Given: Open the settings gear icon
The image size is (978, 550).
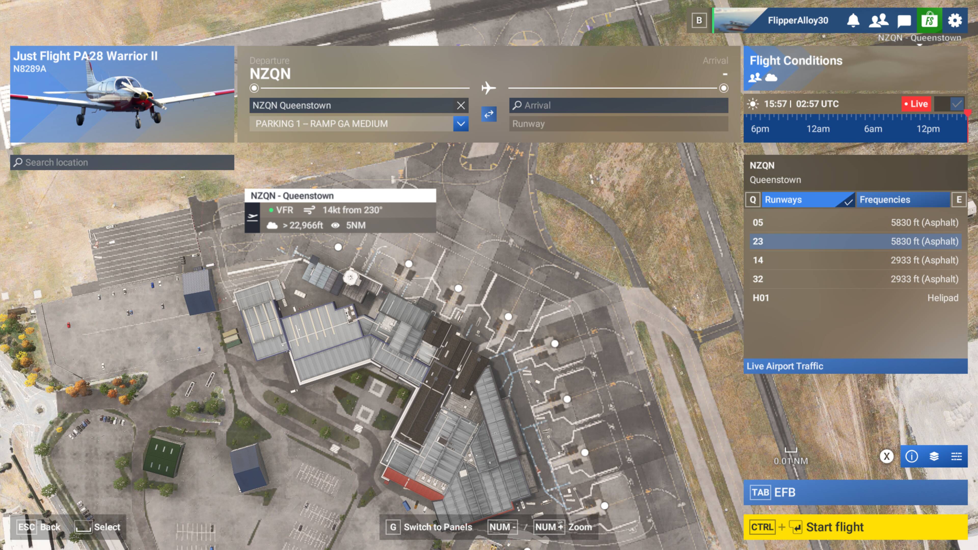Looking at the screenshot, I should pyautogui.click(x=955, y=20).
